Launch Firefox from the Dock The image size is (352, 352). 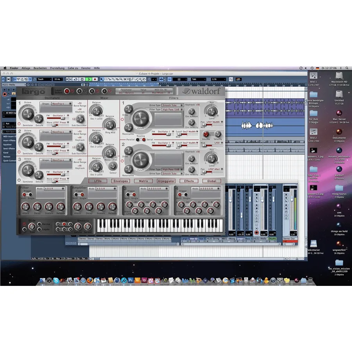(x=90, y=280)
